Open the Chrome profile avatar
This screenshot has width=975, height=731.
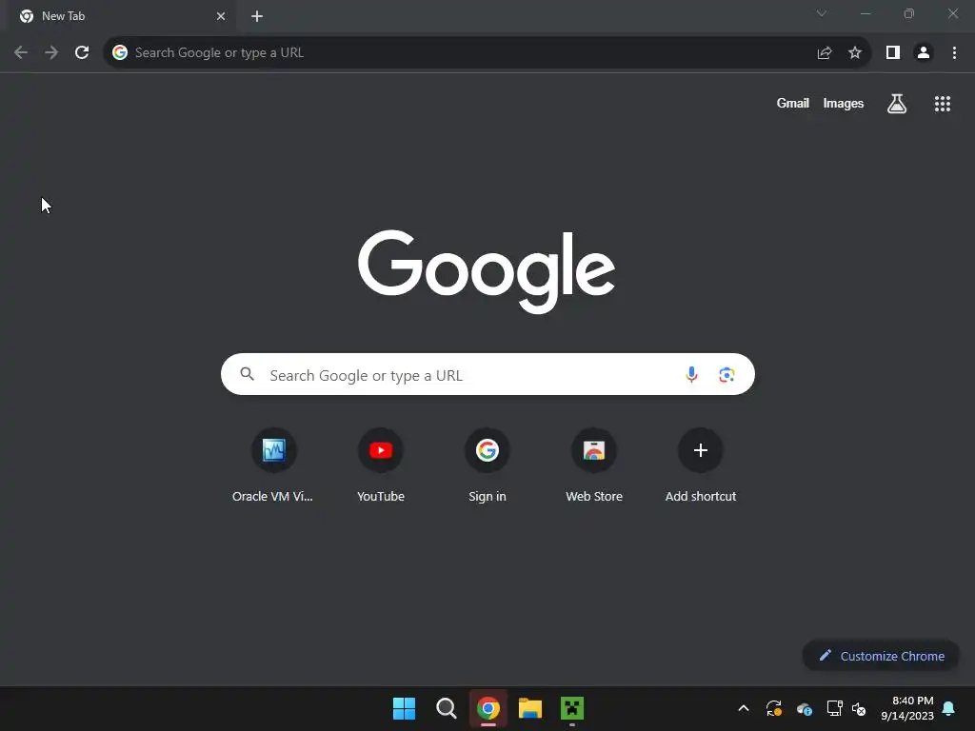click(924, 53)
